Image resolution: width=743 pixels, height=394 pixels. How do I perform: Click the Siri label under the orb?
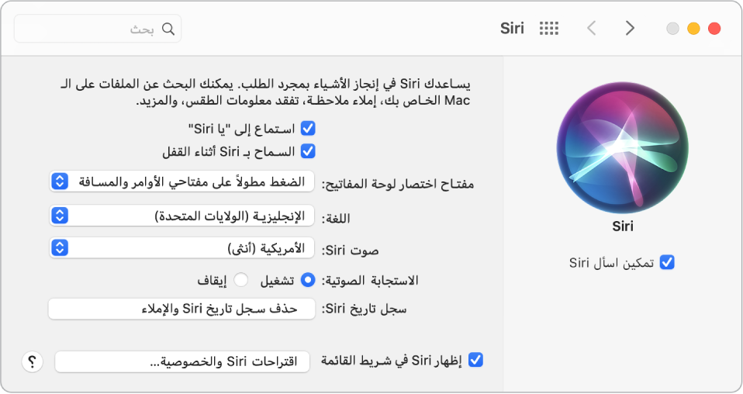click(623, 226)
